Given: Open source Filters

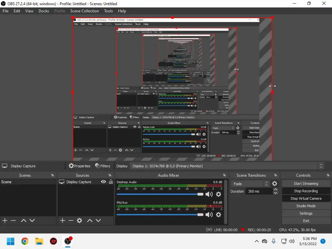Looking at the screenshot, I should 103,166.
